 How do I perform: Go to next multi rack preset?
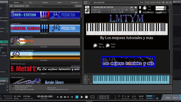click(x=137, y=3)
